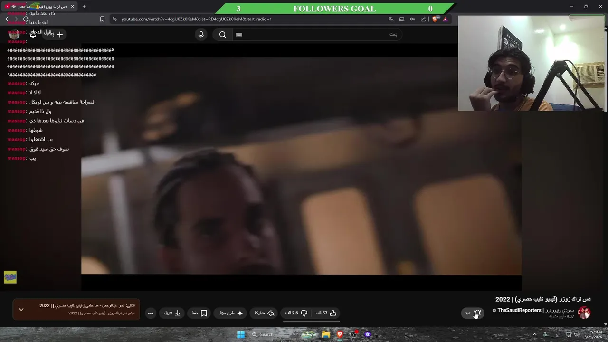Click the share arrow button مشاركة
608x342 pixels.
click(265, 313)
